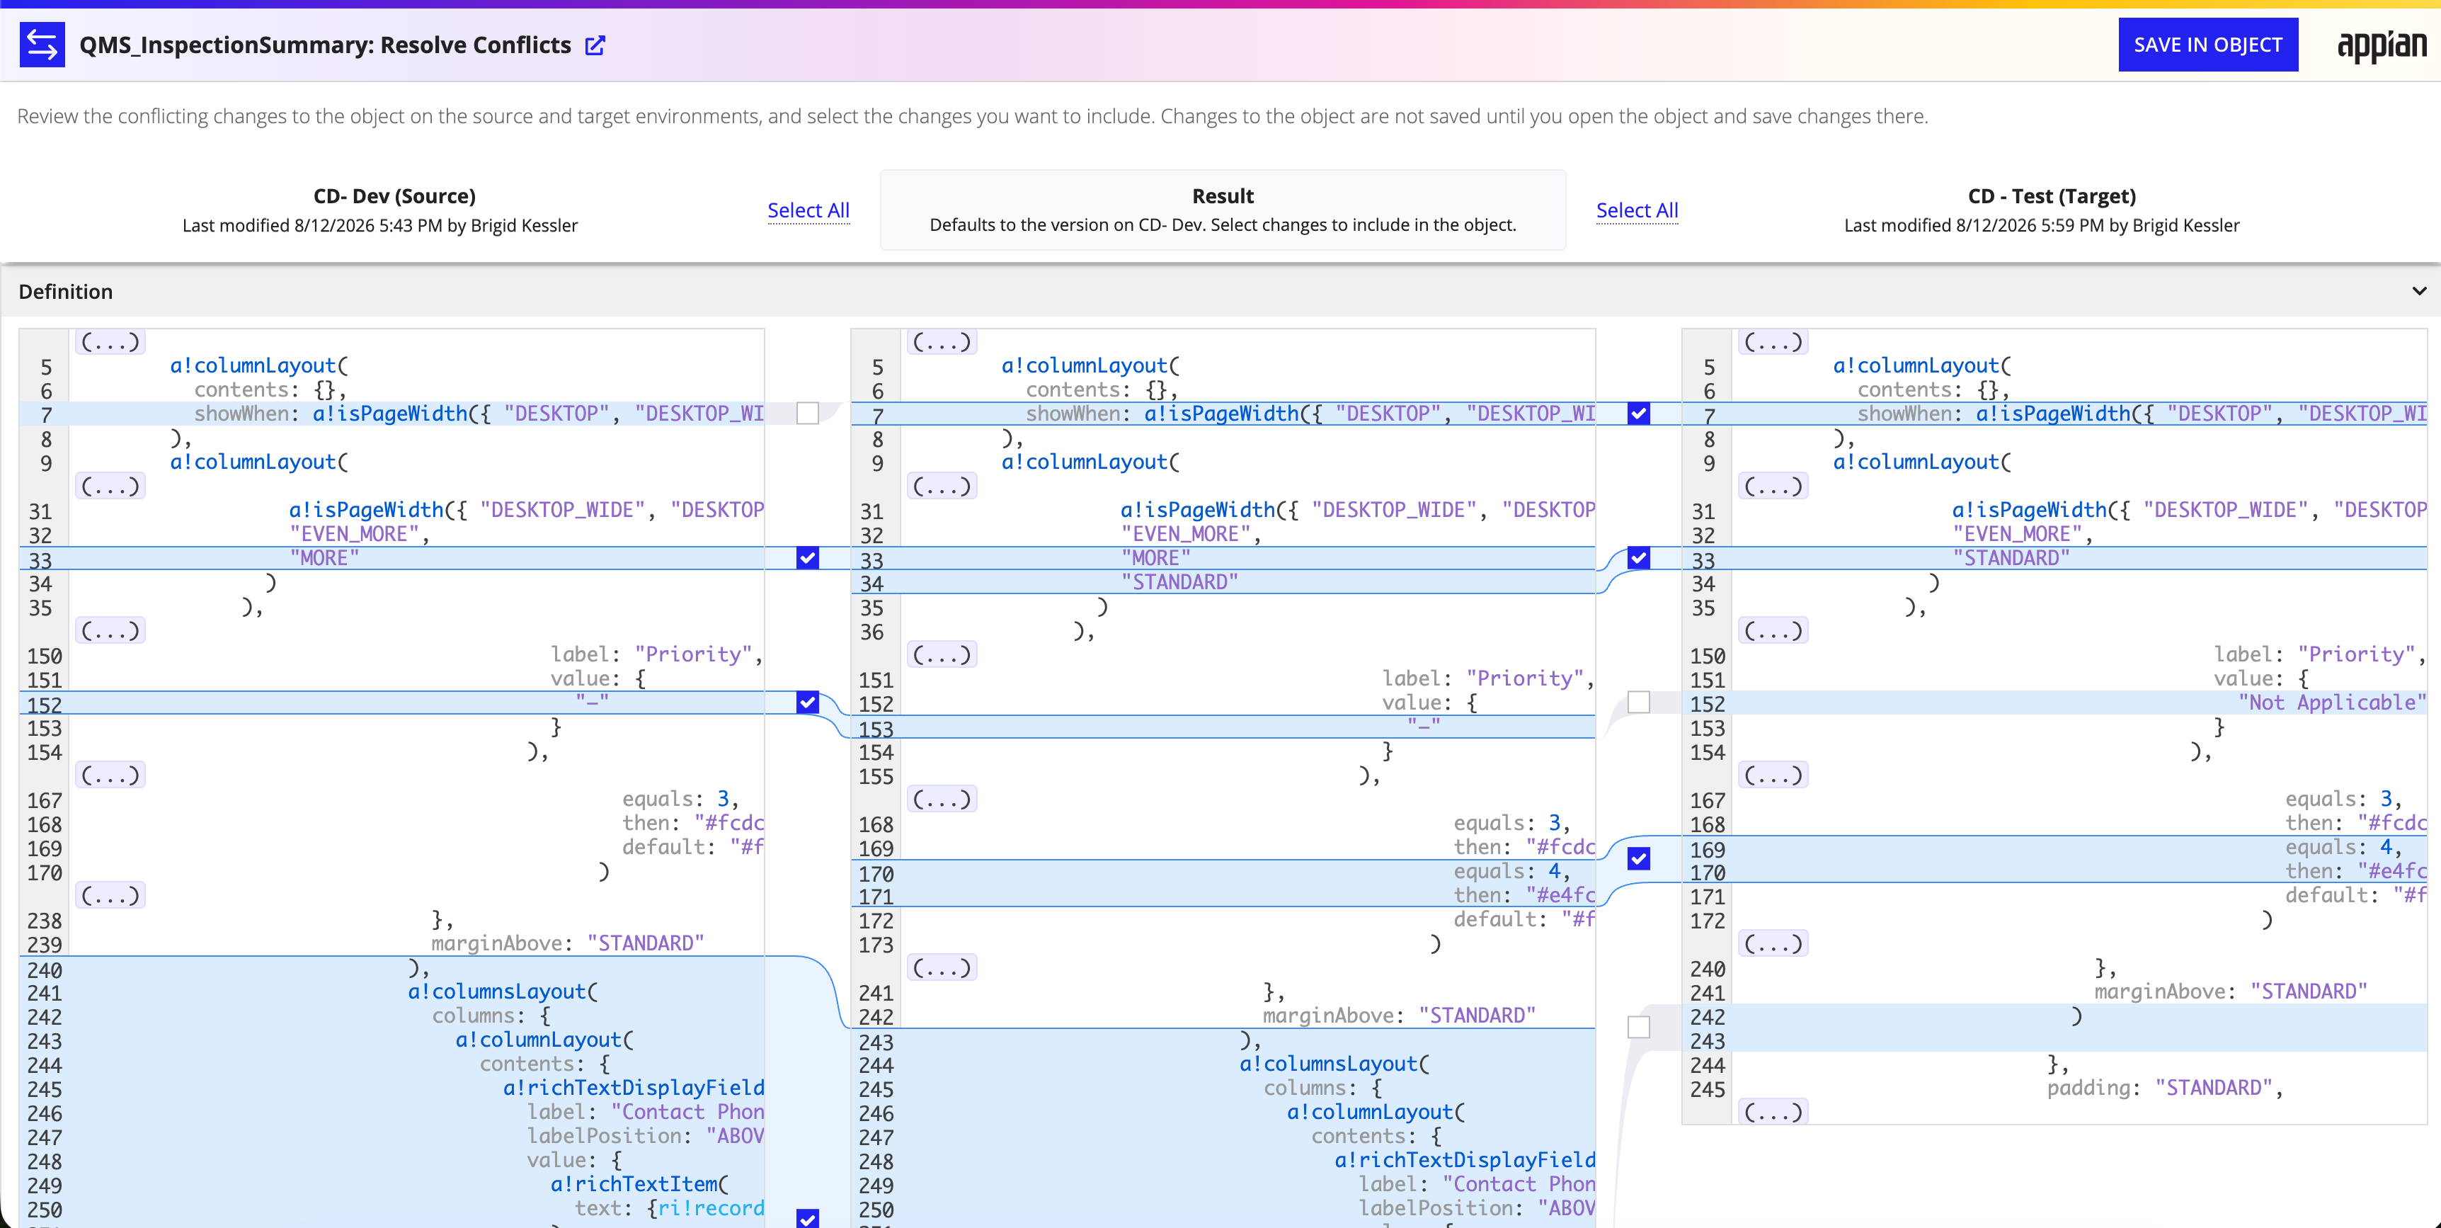Expand the source pane fold between lines 35 and 150

(110, 630)
